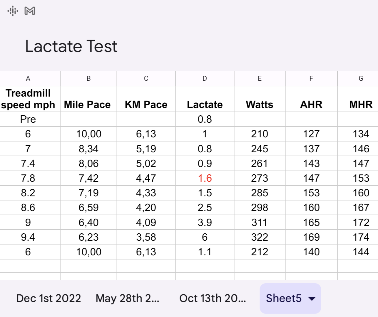
Task: Select column A header
Action: click(x=28, y=78)
